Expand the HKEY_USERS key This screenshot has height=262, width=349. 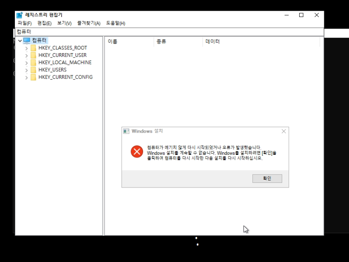pos(26,70)
